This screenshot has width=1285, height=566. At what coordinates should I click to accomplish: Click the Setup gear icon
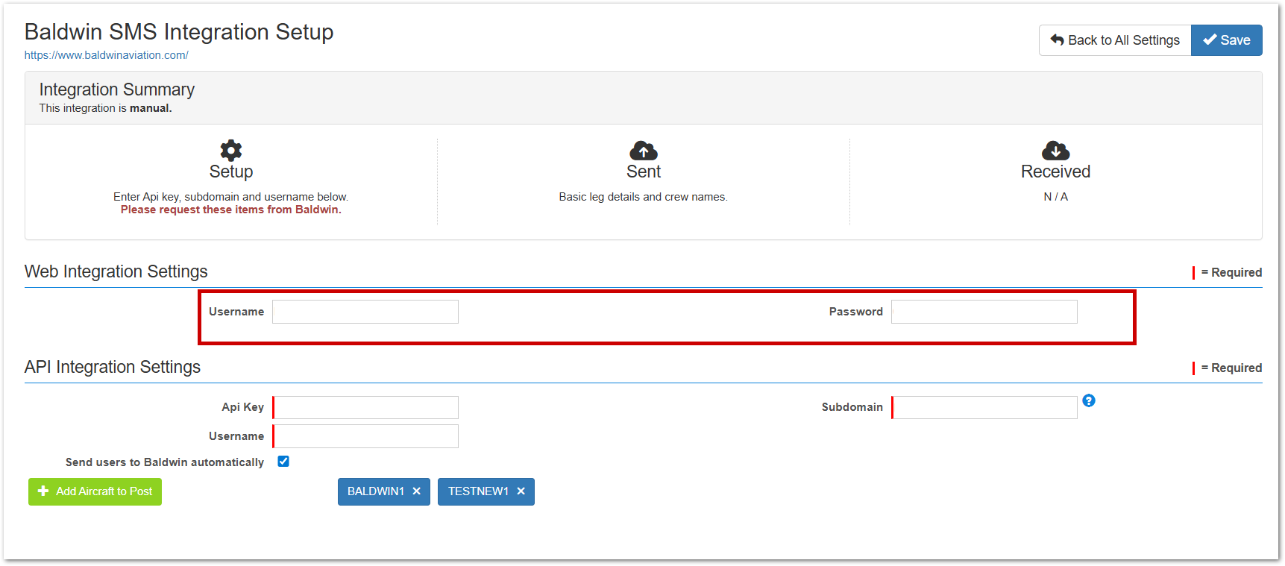click(230, 151)
